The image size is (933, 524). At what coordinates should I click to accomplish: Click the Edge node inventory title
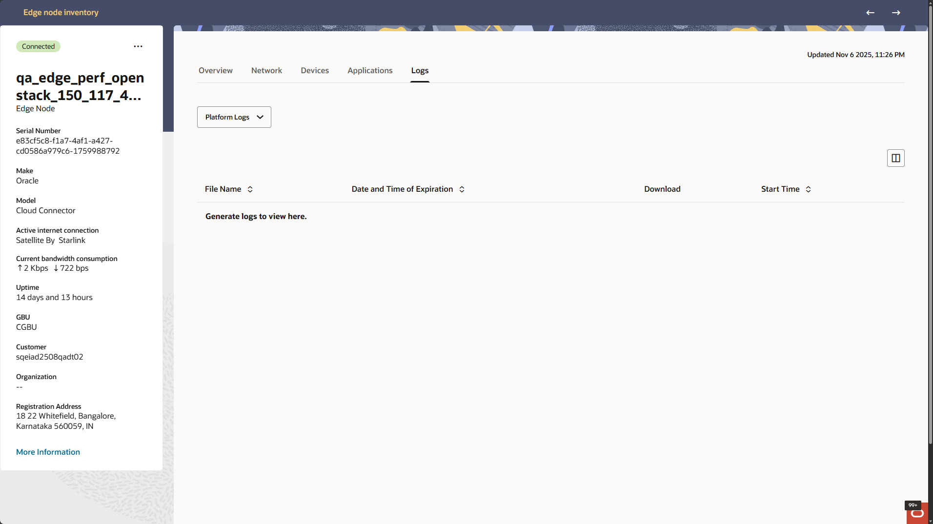[x=61, y=12]
